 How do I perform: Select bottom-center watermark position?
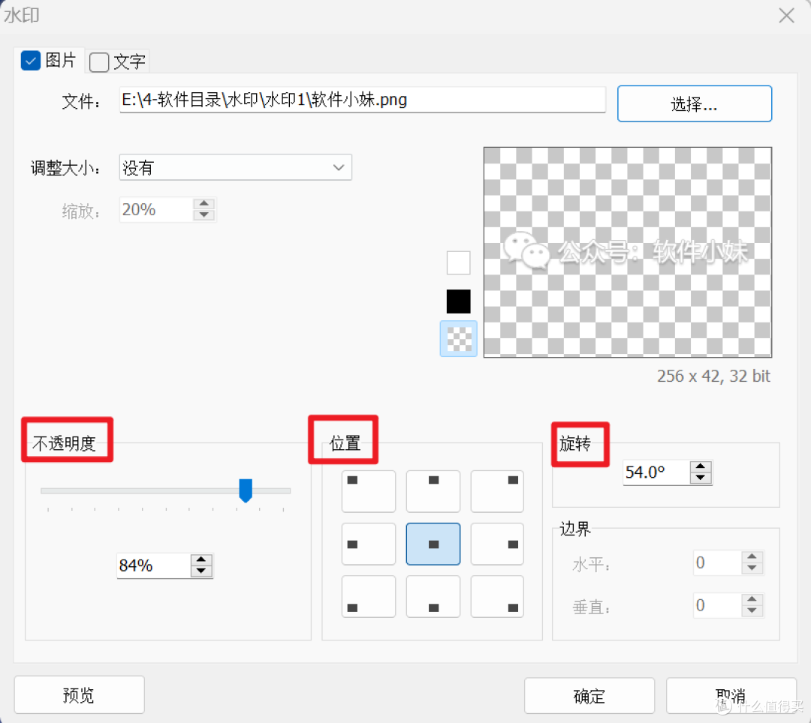click(433, 596)
